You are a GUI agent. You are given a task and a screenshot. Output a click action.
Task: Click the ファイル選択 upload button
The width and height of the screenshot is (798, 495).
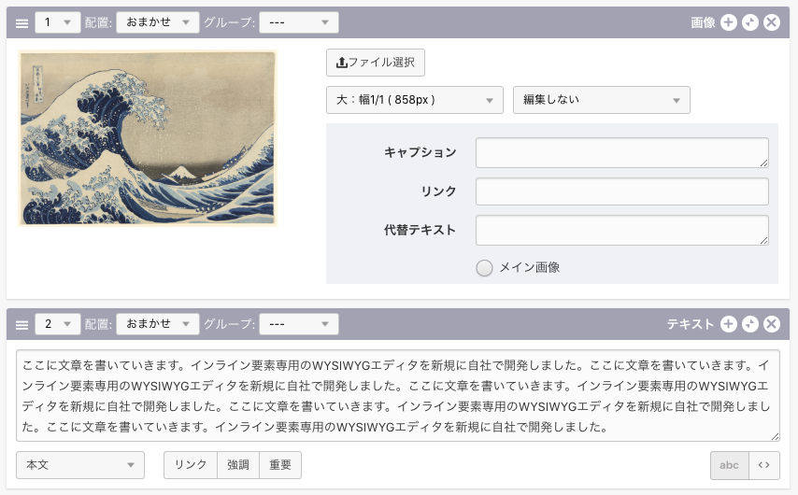coord(376,63)
